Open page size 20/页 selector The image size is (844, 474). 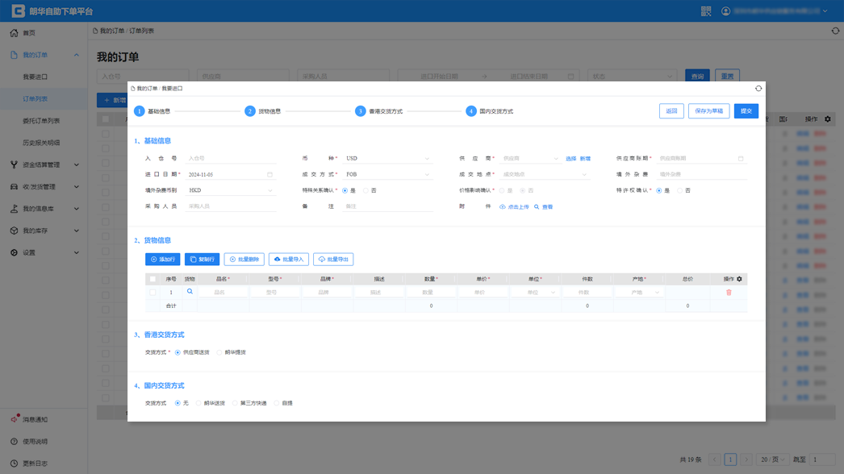coord(772,459)
